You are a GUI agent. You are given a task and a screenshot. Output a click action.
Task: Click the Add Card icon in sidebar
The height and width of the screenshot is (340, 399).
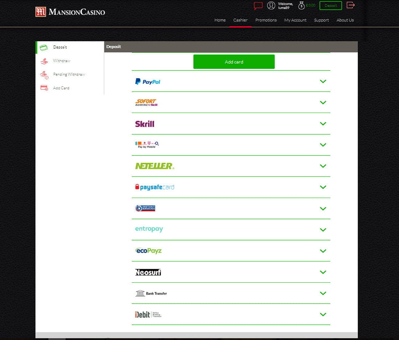point(44,88)
